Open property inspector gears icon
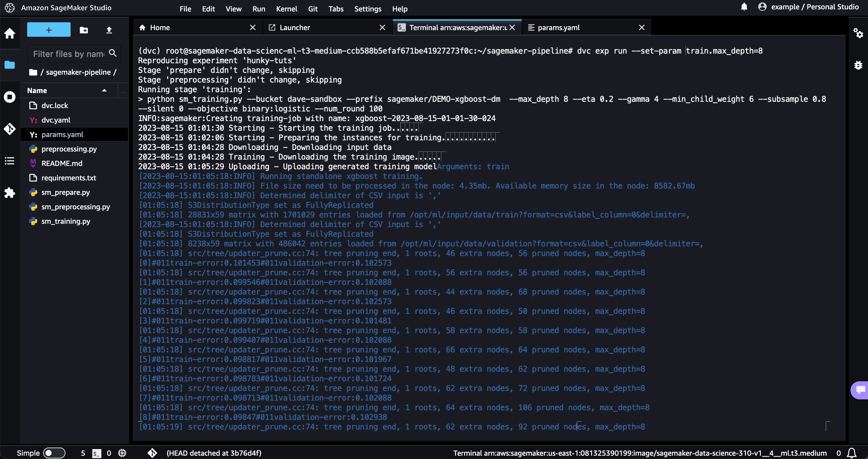 (x=858, y=33)
